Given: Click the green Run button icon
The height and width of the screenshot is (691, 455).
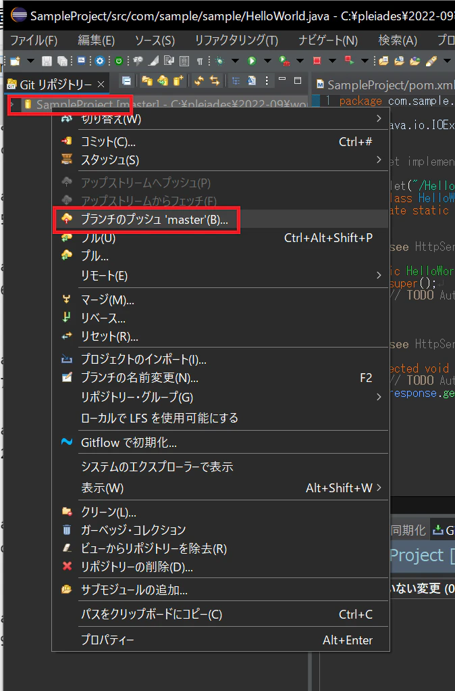Looking at the screenshot, I should point(252,61).
